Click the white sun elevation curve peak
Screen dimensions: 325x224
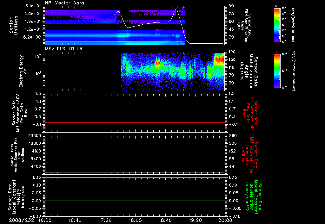(x=176, y=9)
